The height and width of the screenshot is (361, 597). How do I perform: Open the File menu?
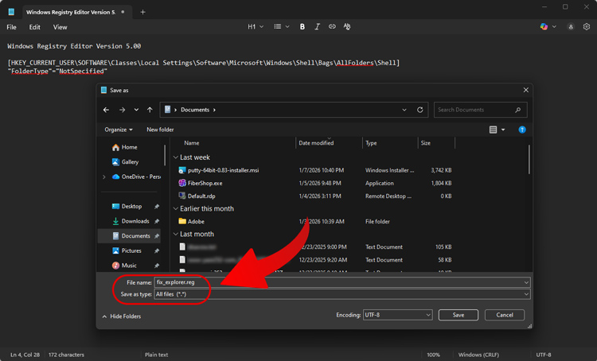point(11,27)
